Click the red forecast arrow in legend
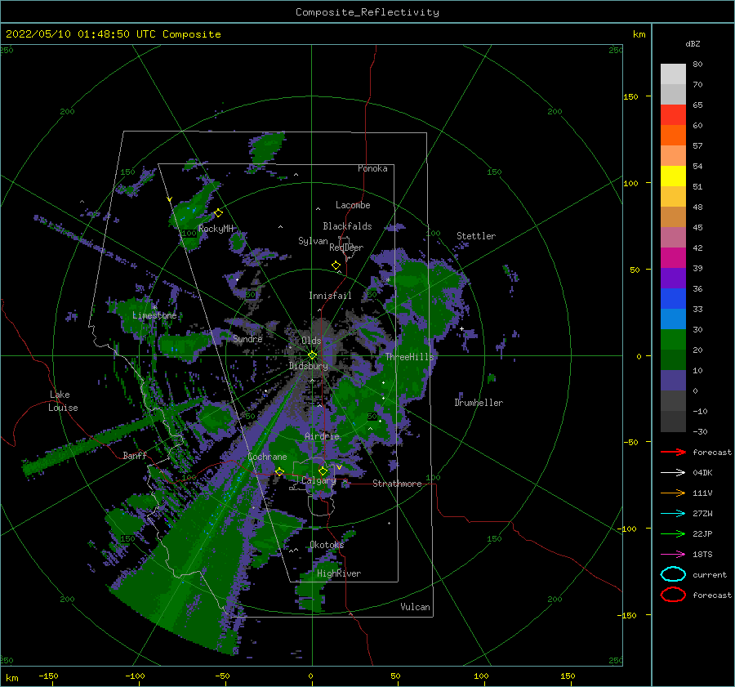735x687 pixels. point(673,452)
